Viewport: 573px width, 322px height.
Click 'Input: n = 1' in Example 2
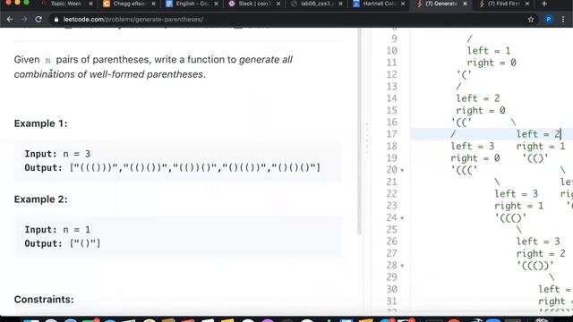[x=57, y=230]
